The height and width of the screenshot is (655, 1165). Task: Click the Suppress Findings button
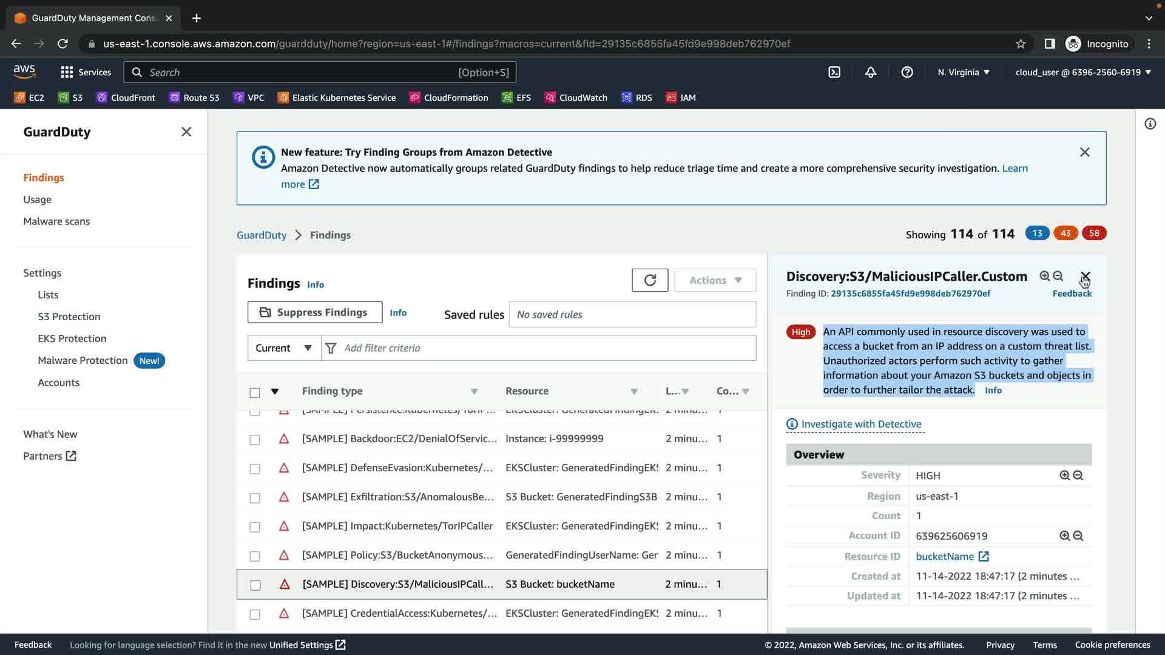[314, 312]
